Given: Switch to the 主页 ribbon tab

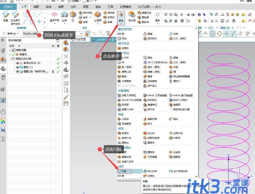Looking at the screenshot, I should pos(24,7).
